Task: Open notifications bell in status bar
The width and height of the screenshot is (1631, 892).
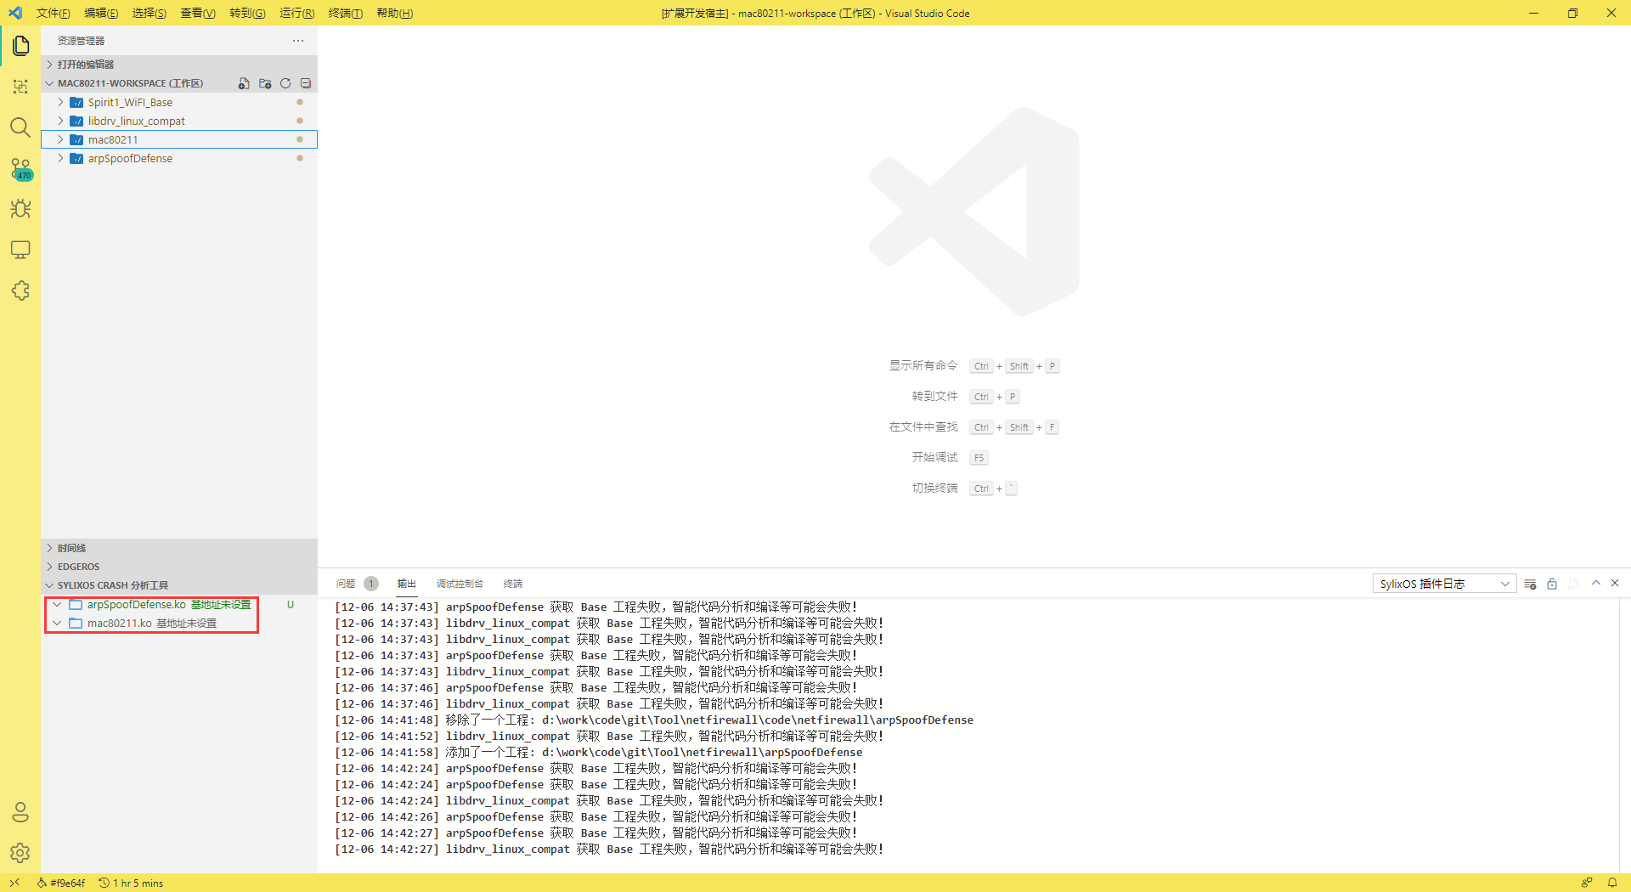Action: [x=1612, y=883]
